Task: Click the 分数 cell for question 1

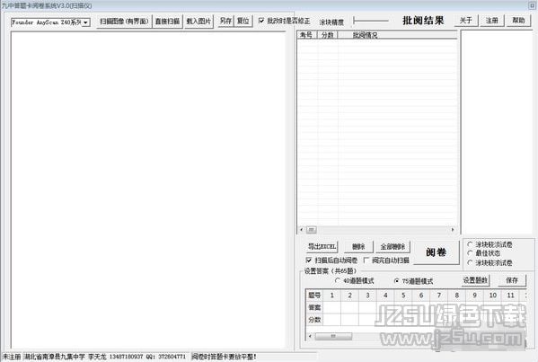Action: (x=331, y=320)
